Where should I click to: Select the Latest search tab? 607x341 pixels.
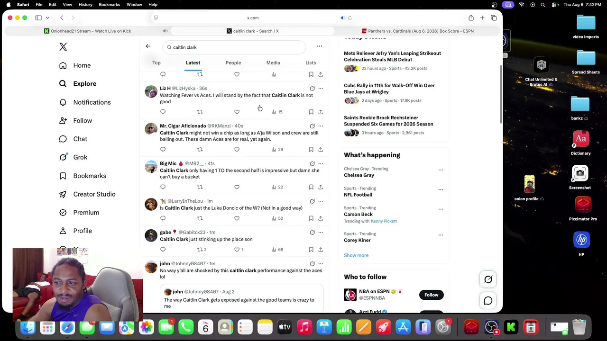click(193, 63)
